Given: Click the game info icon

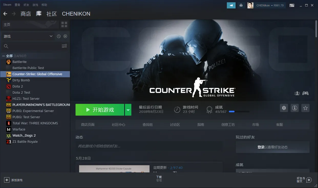Looking at the screenshot, I should click(295, 108).
